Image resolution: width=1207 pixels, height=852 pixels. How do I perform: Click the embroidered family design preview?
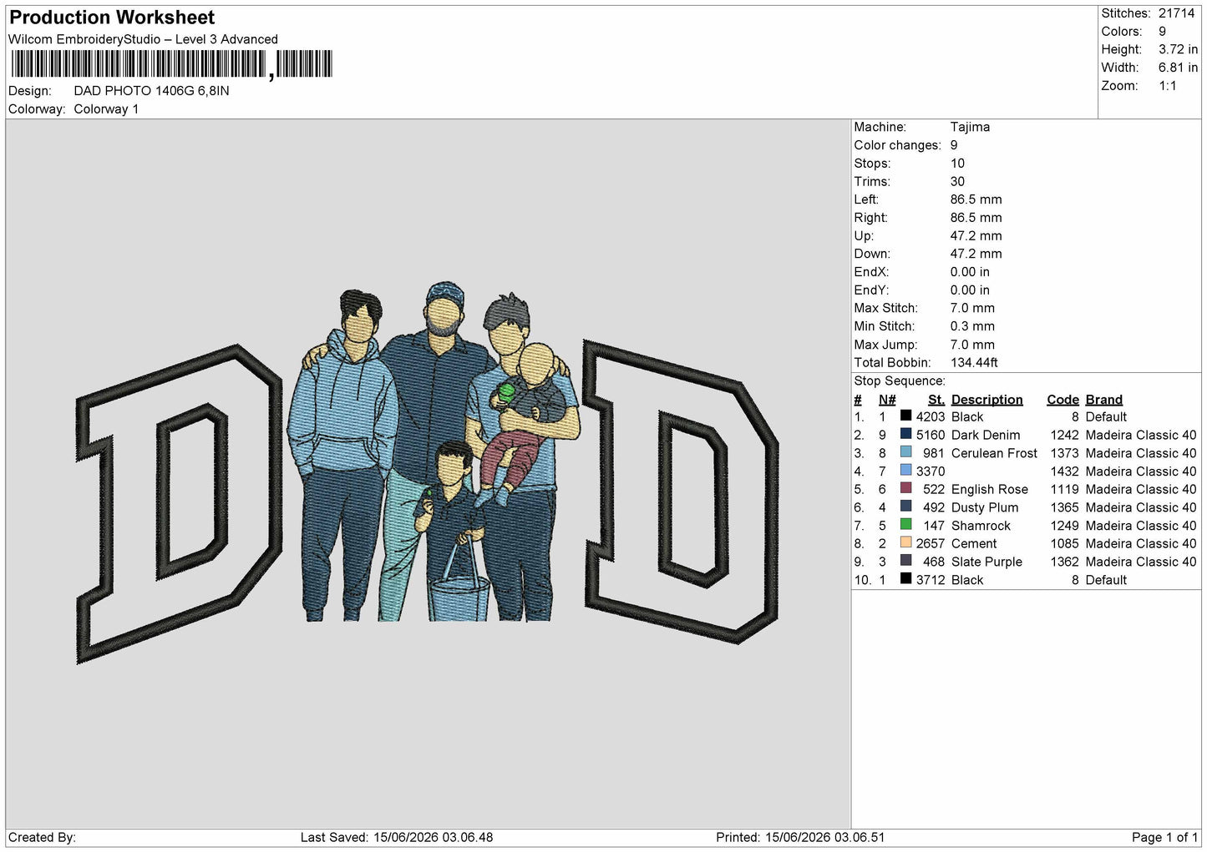pyautogui.click(x=434, y=451)
